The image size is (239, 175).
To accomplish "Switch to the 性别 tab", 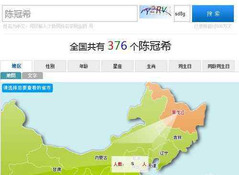I will 50,66.
